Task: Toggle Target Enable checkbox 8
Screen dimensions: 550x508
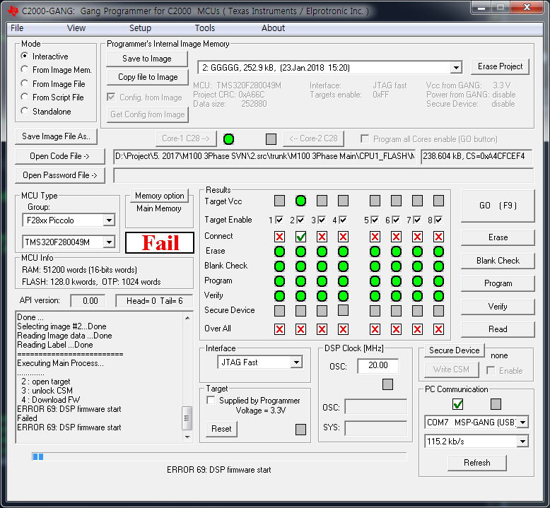Action: tap(438, 220)
